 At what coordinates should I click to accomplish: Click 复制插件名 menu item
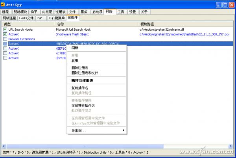[x=80, y=88]
